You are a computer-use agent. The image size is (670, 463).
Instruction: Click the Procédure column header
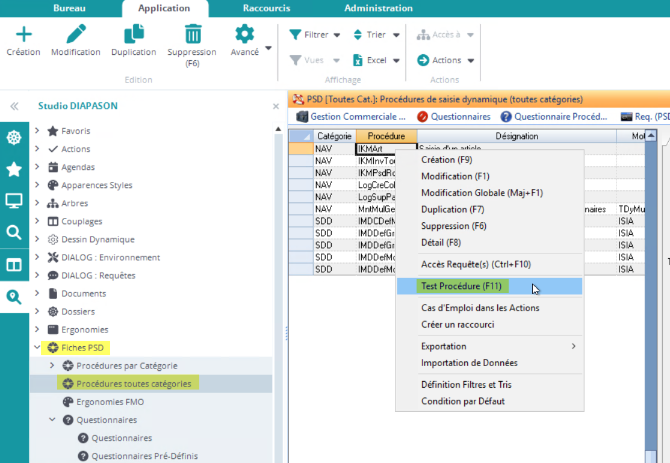point(386,136)
